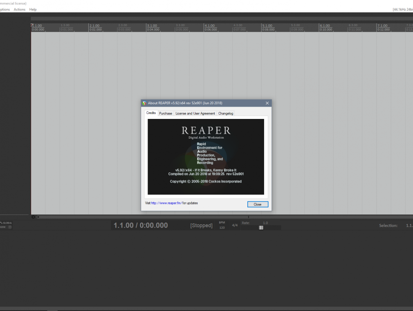Open the License and User Agreement tab

pyautogui.click(x=195, y=114)
